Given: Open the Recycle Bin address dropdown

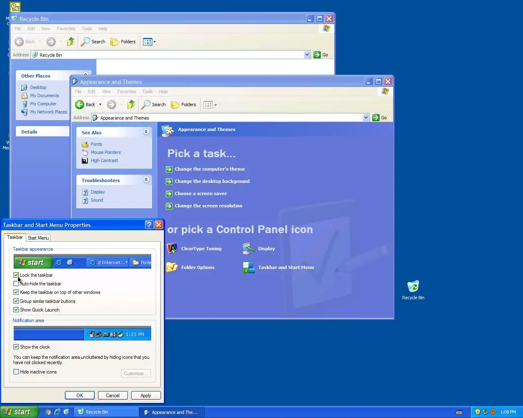Looking at the screenshot, I should [307, 55].
